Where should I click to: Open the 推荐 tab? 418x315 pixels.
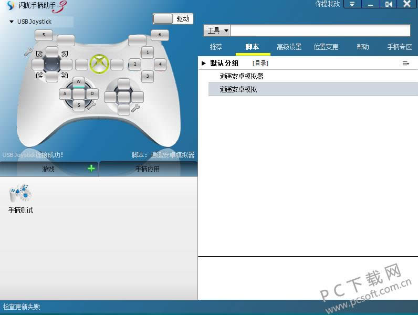[x=216, y=47]
